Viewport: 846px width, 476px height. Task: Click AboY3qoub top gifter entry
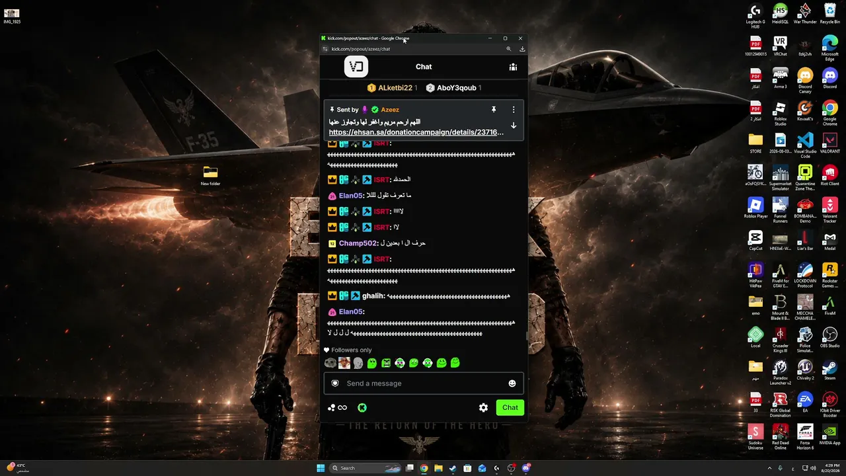coord(453,88)
